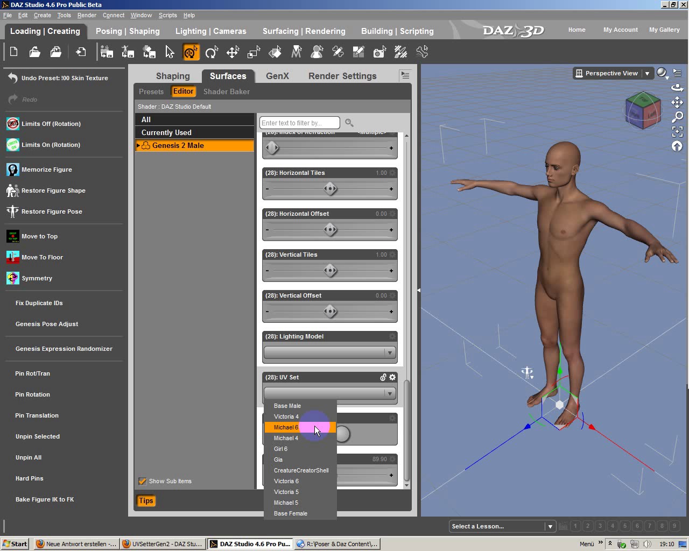Click the Symmetry icon in sidebar
Viewport: 689px width, 551px height.
(x=12, y=278)
